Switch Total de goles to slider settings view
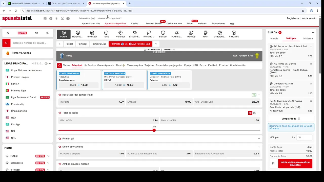 click(254, 113)
